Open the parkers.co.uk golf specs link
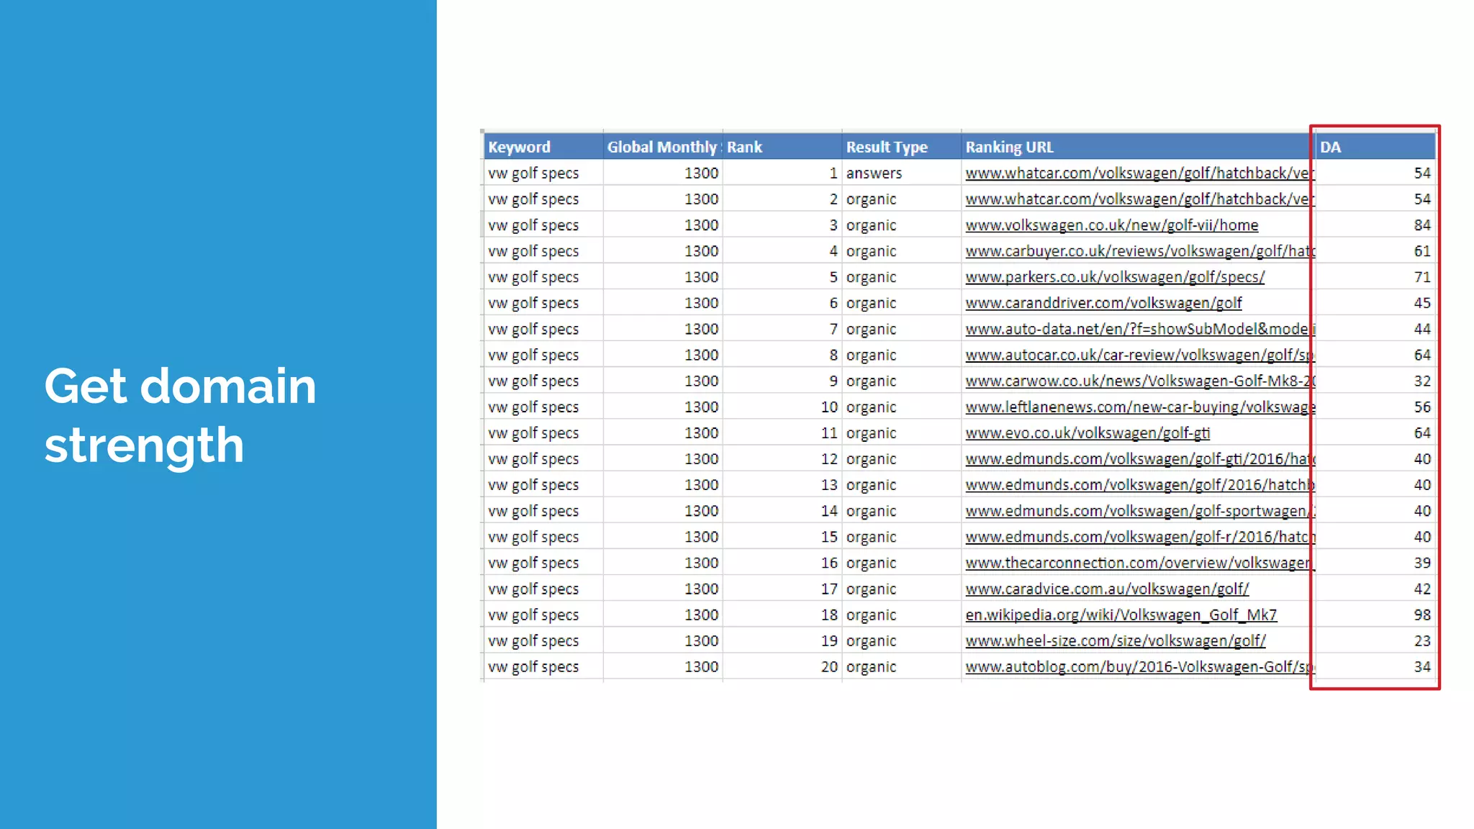The width and height of the screenshot is (1474, 829). (1115, 277)
